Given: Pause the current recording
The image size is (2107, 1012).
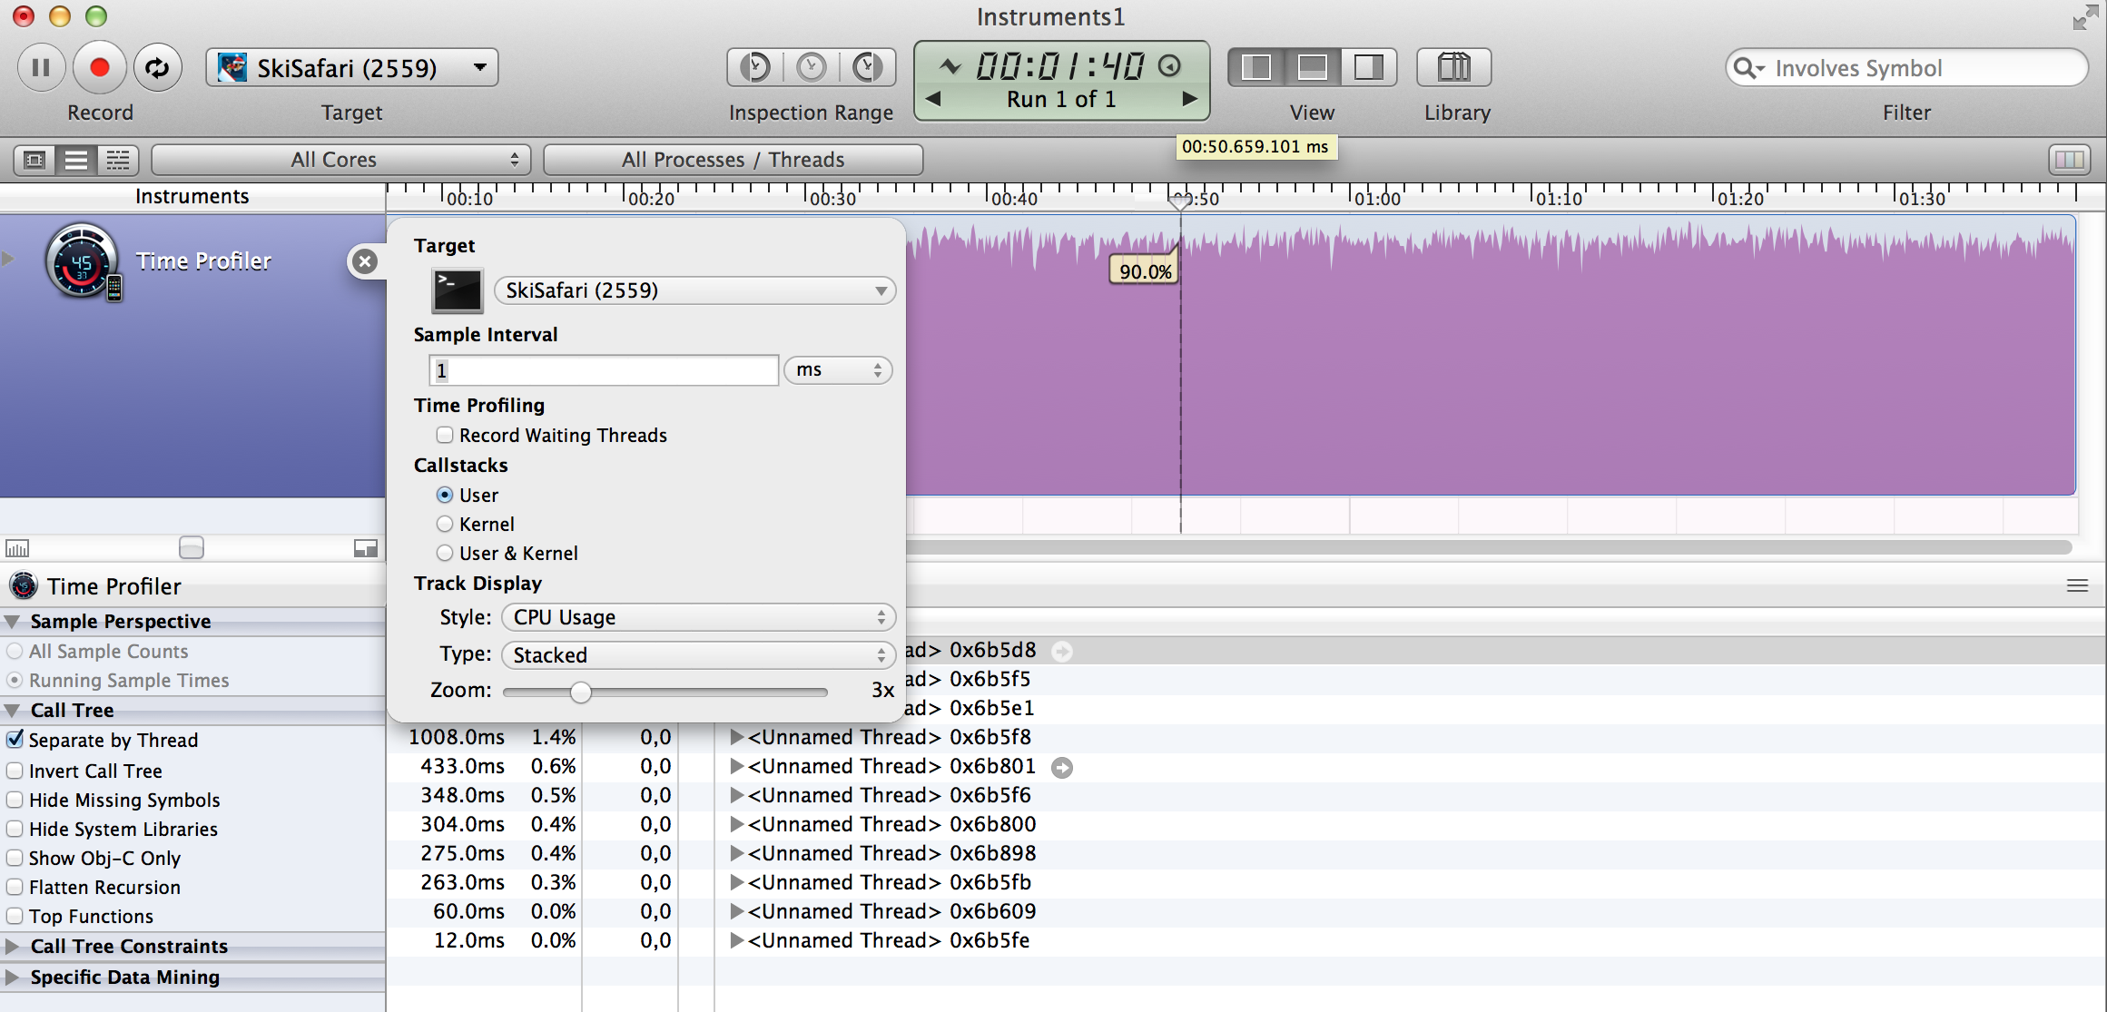Looking at the screenshot, I should pyautogui.click(x=41, y=68).
